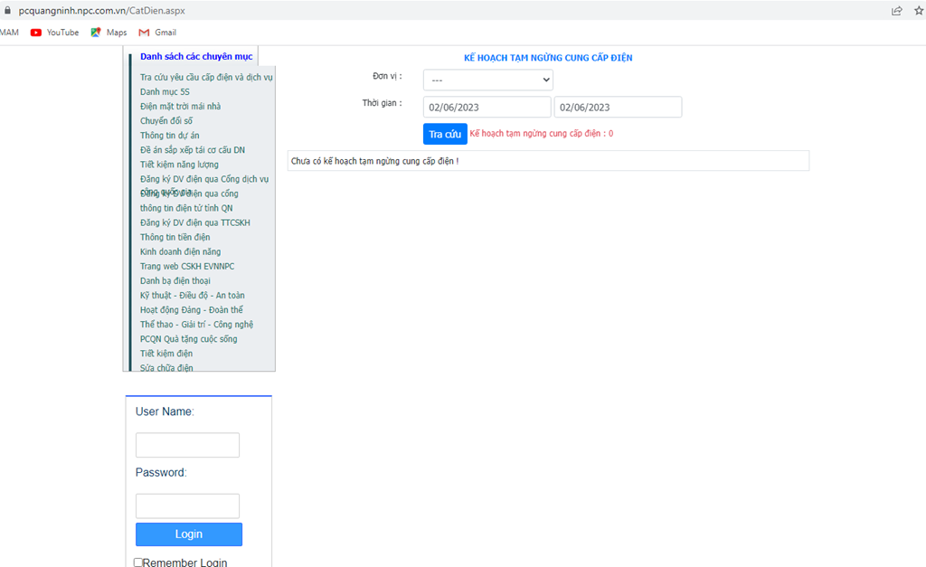The width and height of the screenshot is (926, 567).
Task: Click the Password input field
Action: [x=187, y=506]
